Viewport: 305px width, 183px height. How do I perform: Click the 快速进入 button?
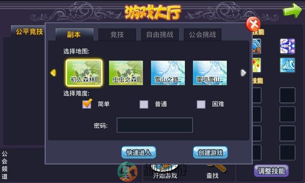point(138,152)
